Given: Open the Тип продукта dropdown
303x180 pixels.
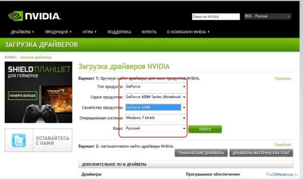Looking at the screenshot, I should tap(156, 86).
